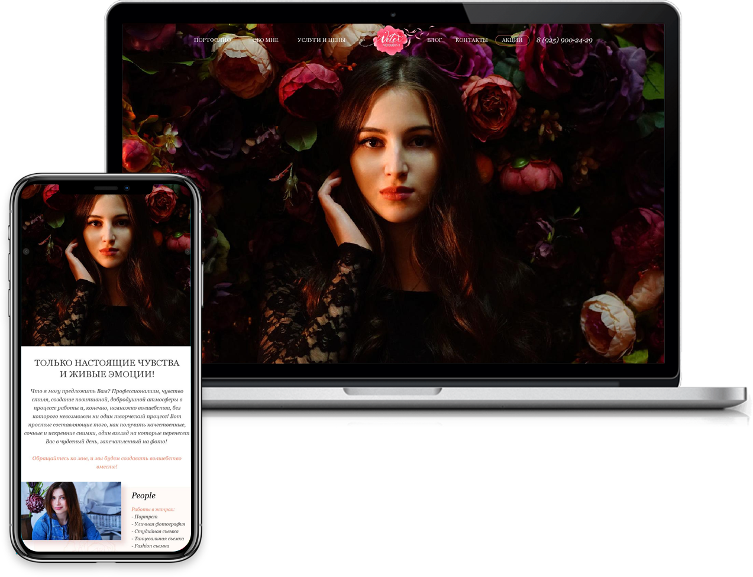The image size is (753, 577).
Task: Click the АКЦИИ outlined button
Action: click(x=512, y=40)
